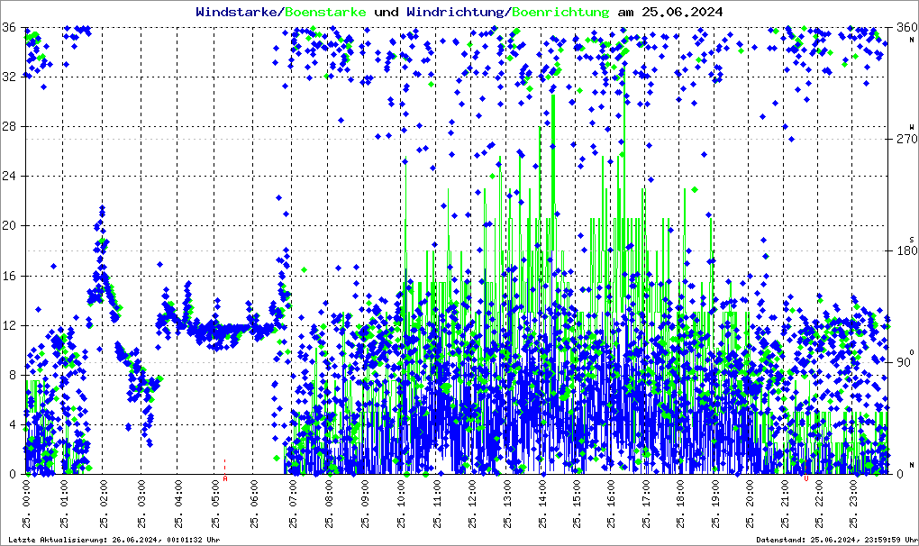Click the '16' wind speed axis label

[x=9, y=276]
